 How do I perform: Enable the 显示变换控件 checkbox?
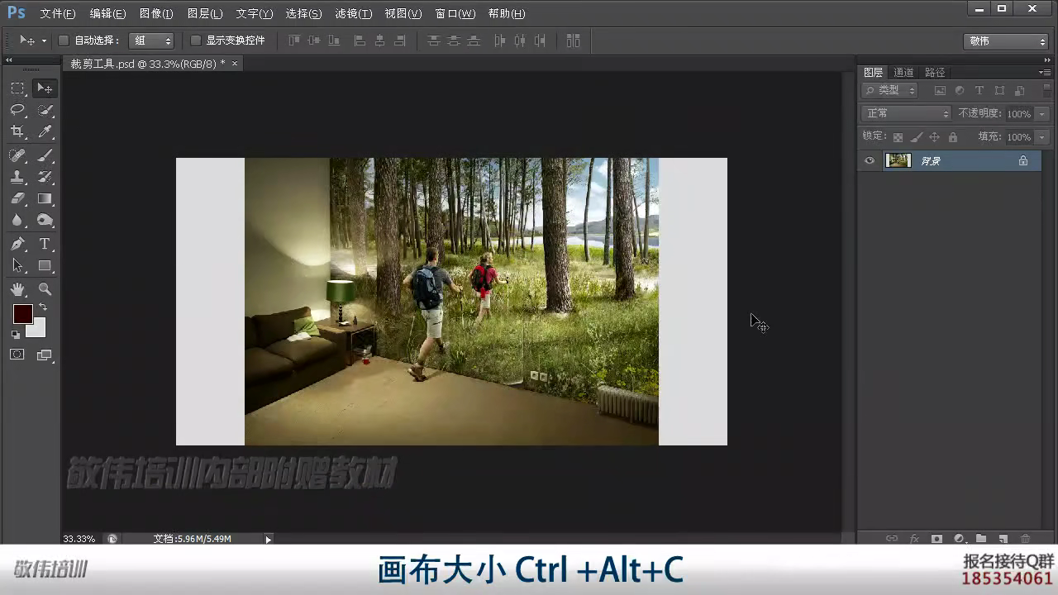pyautogui.click(x=196, y=40)
